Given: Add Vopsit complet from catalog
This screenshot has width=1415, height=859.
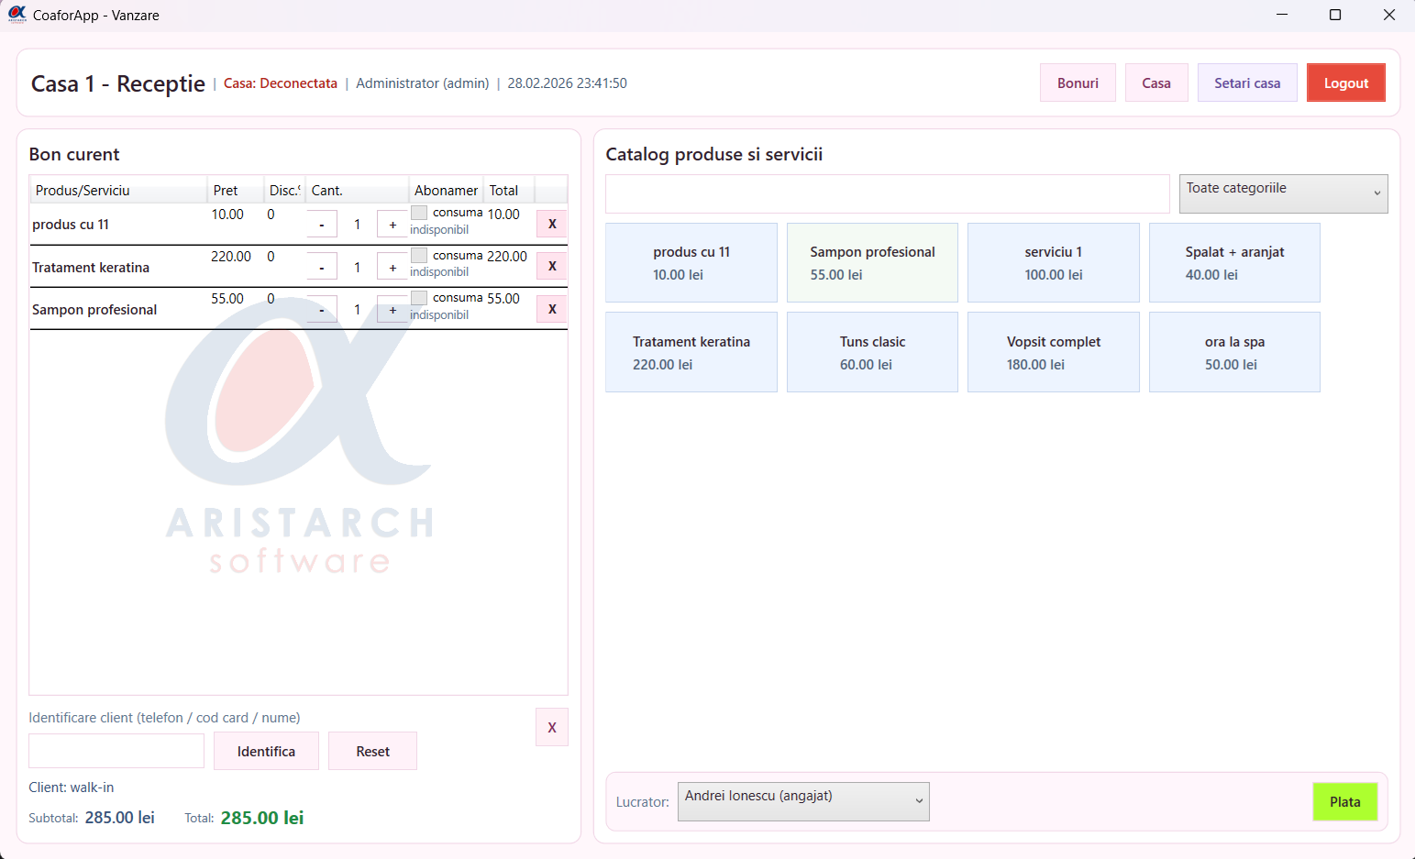Looking at the screenshot, I should click(x=1054, y=352).
